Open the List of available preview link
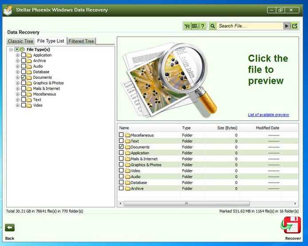 [268, 115]
